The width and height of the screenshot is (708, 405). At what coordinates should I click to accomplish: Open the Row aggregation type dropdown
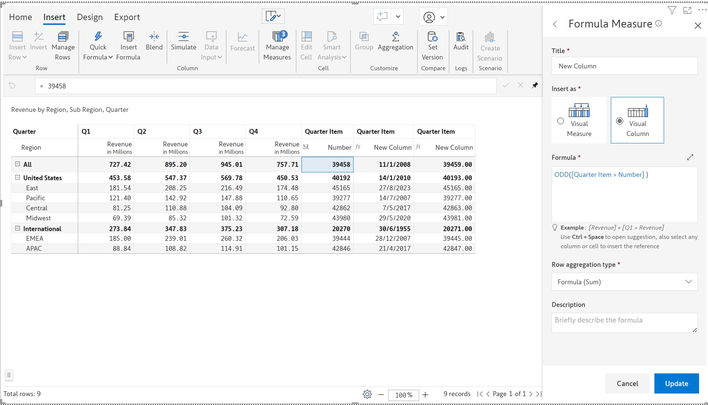(624, 282)
